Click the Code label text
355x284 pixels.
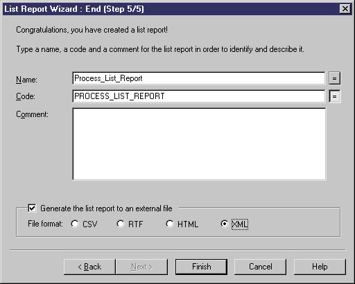(26, 96)
